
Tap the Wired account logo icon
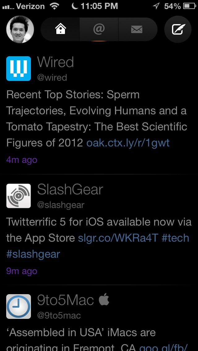[19, 69]
